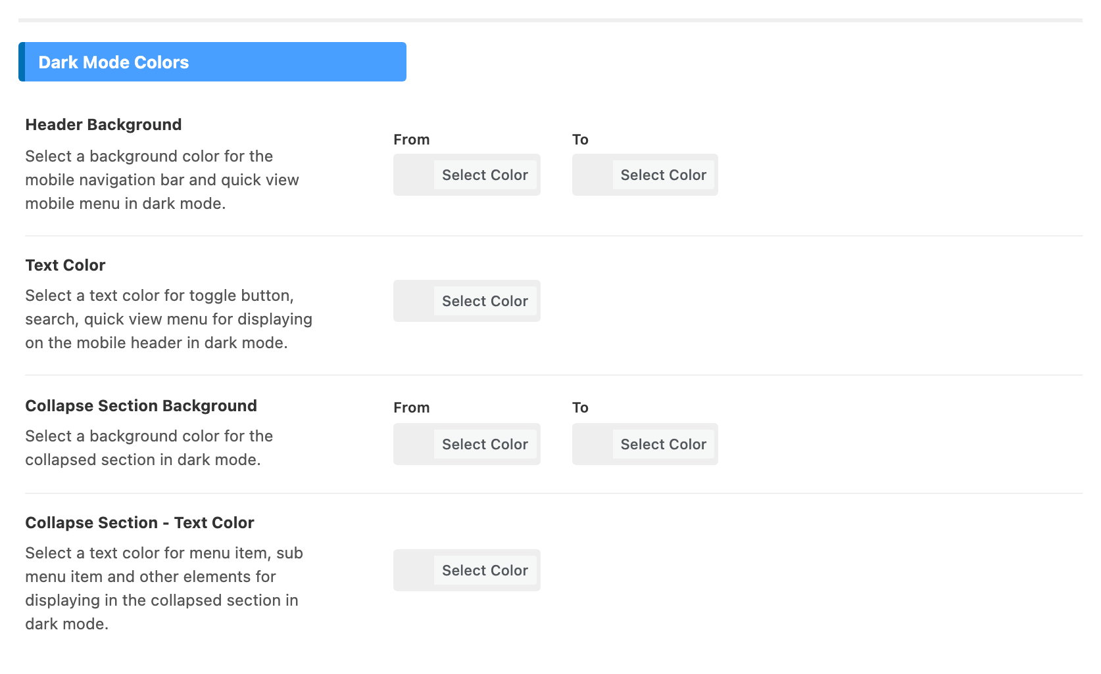
Task: Open Collapse Section Text Color Select Color button
Action: tap(485, 570)
